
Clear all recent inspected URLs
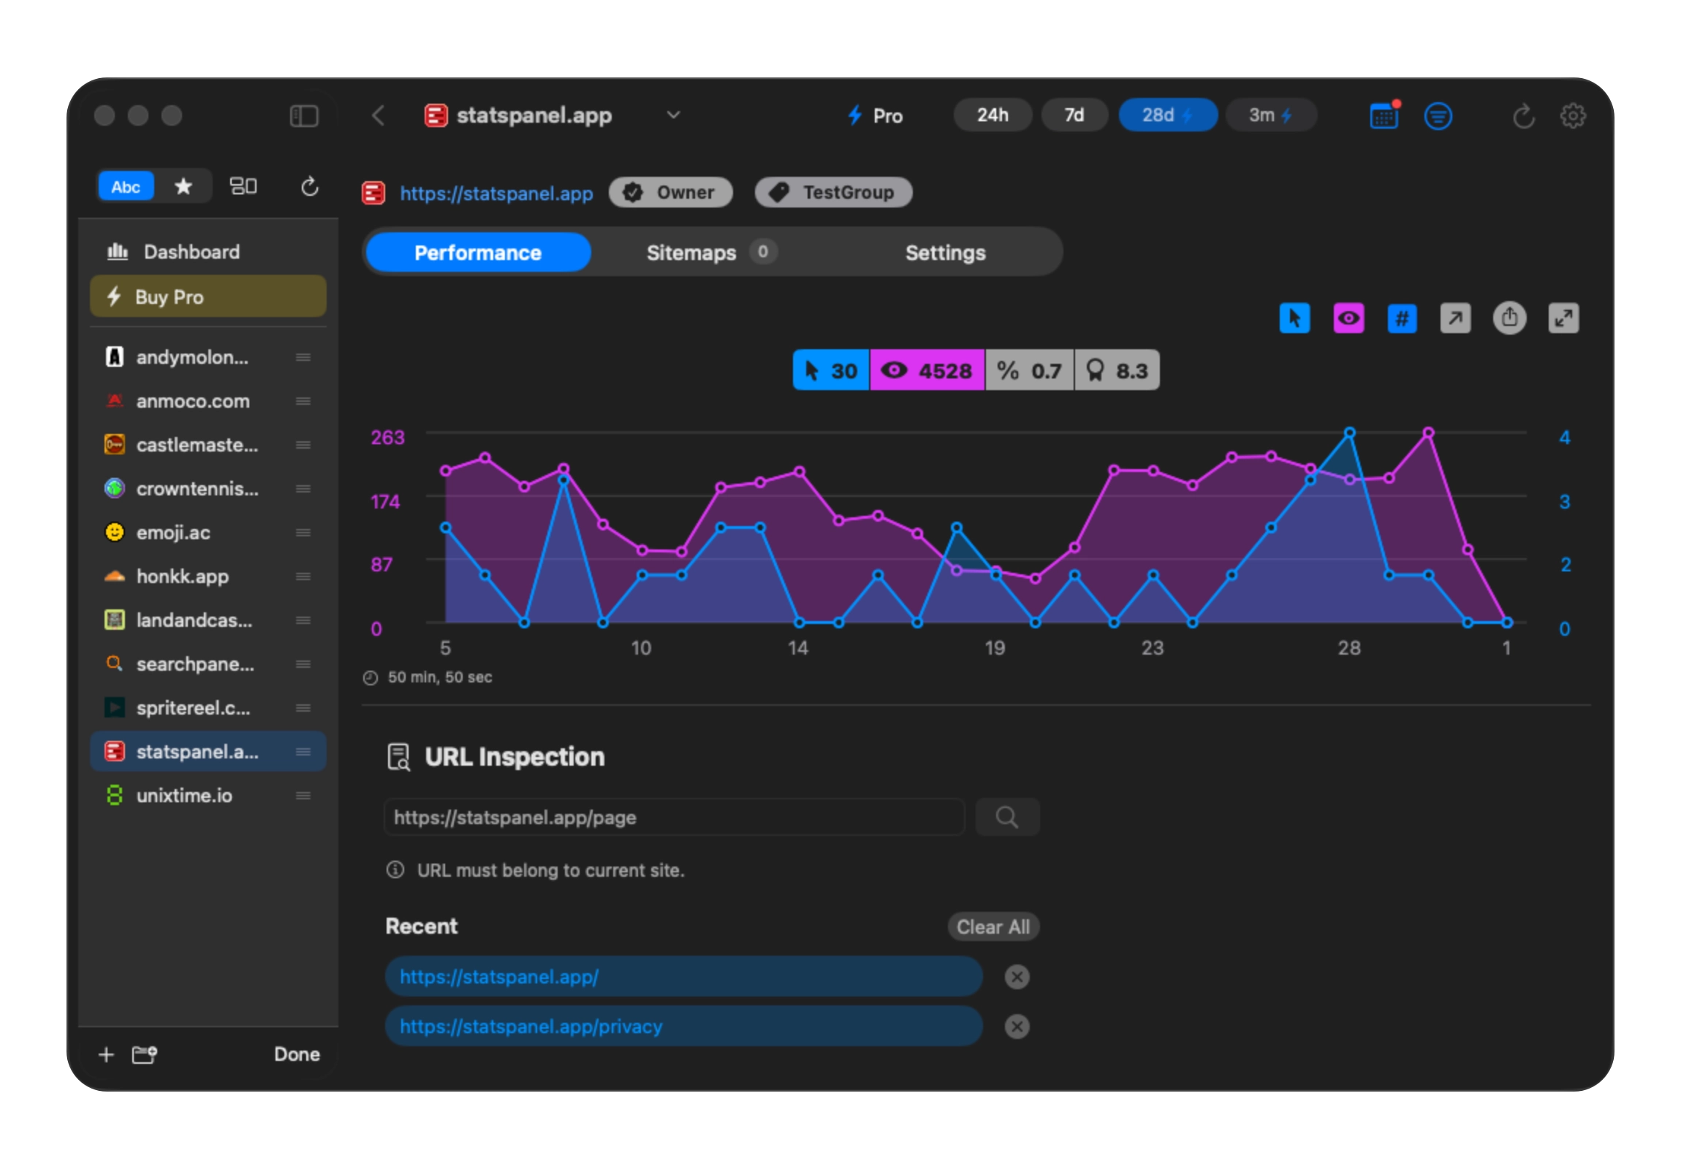[993, 926]
